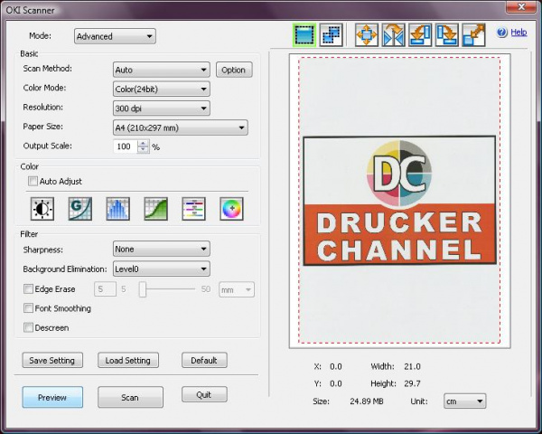The width and height of the screenshot is (542, 434).
Task: Click the Width value 21.0
Action: pyautogui.click(x=412, y=366)
